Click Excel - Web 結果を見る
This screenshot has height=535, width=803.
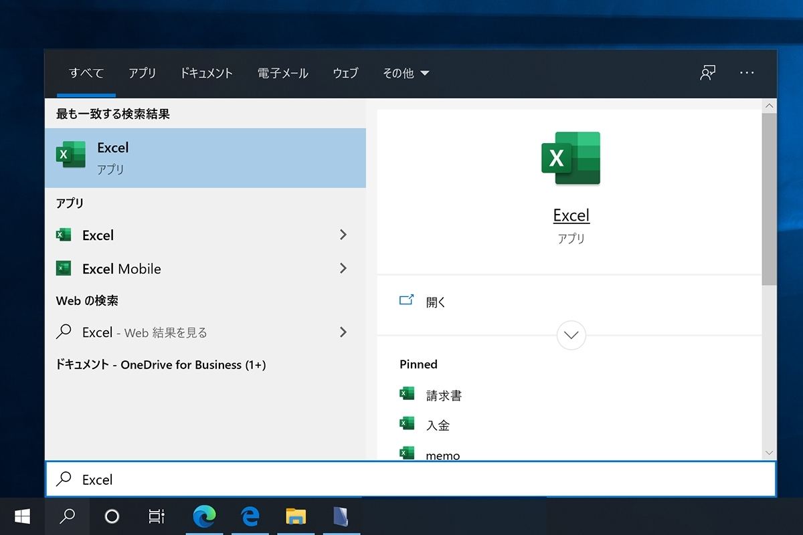click(x=205, y=332)
